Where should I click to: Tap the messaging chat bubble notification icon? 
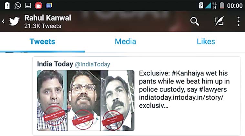(x=49, y=6)
